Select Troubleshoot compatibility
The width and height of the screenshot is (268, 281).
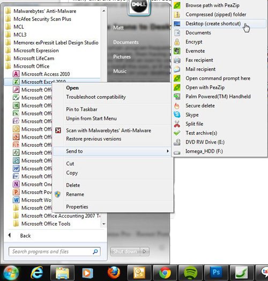(96, 97)
